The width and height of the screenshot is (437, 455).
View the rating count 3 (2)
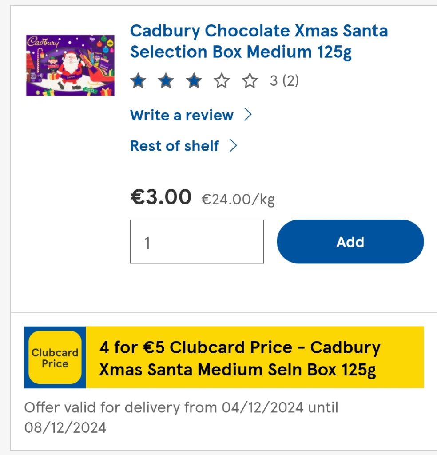coord(284,81)
